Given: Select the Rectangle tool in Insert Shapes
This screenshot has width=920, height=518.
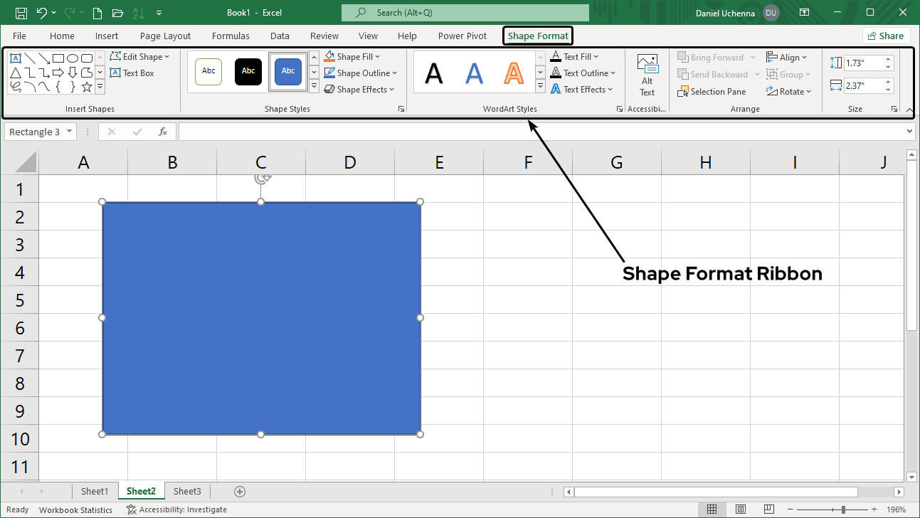Looking at the screenshot, I should pyautogui.click(x=58, y=58).
